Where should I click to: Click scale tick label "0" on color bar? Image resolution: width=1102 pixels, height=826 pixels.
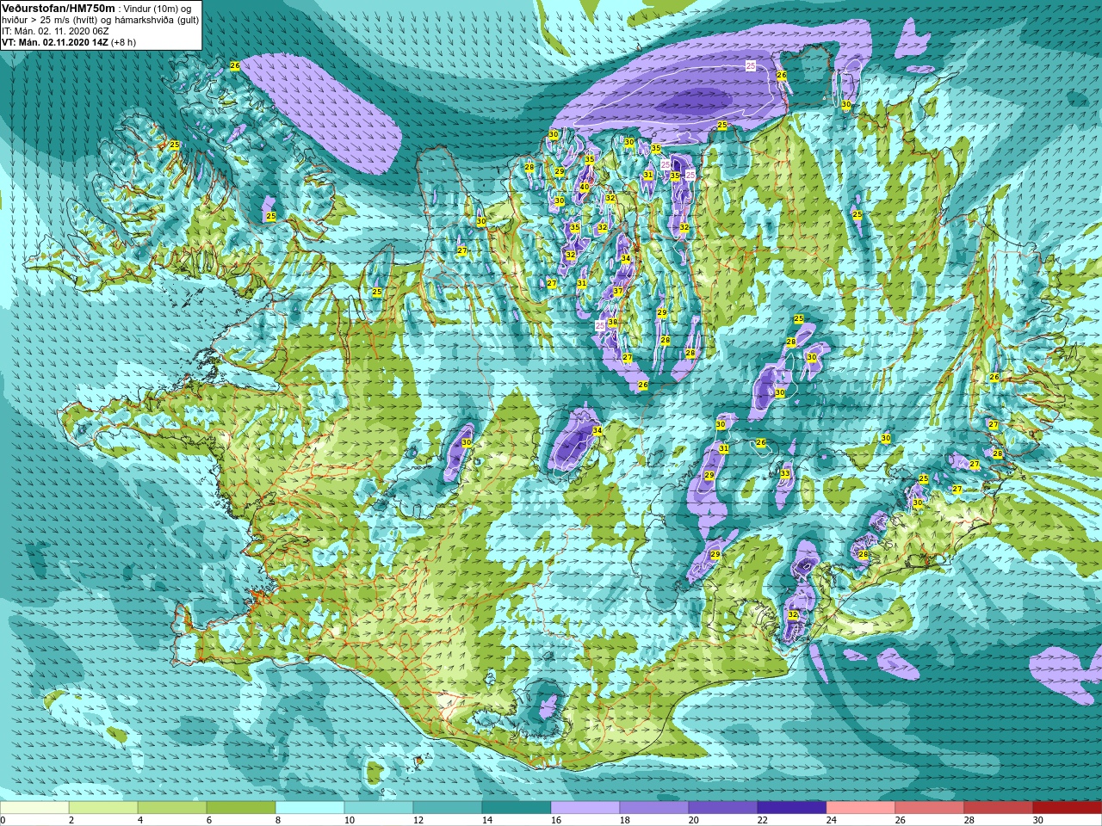[x=3, y=820]
